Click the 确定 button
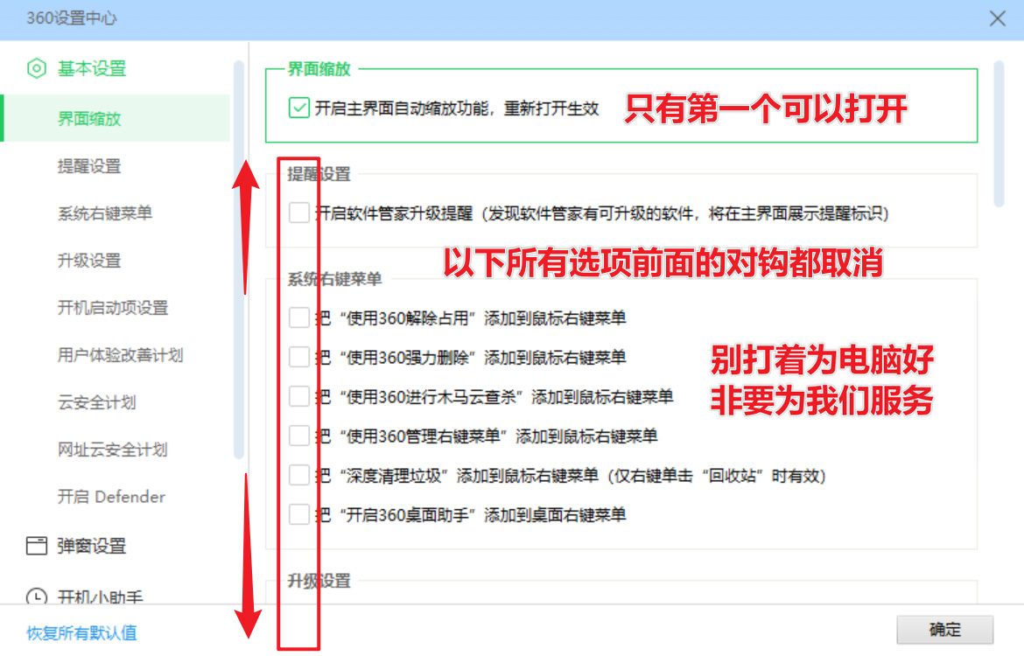 coord(945,630)
